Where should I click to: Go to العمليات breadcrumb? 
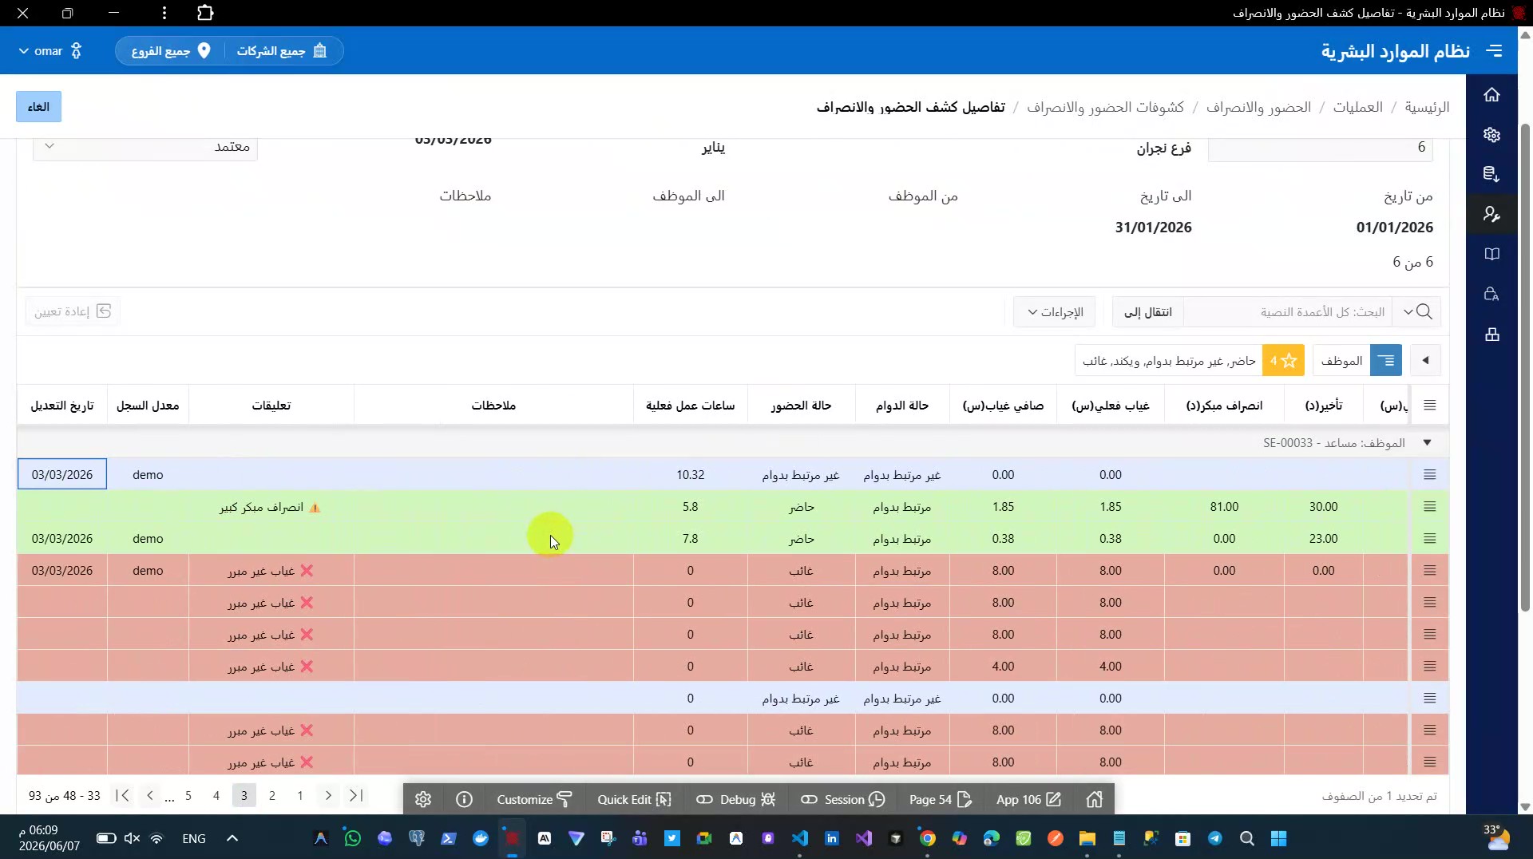point(1357,107)
